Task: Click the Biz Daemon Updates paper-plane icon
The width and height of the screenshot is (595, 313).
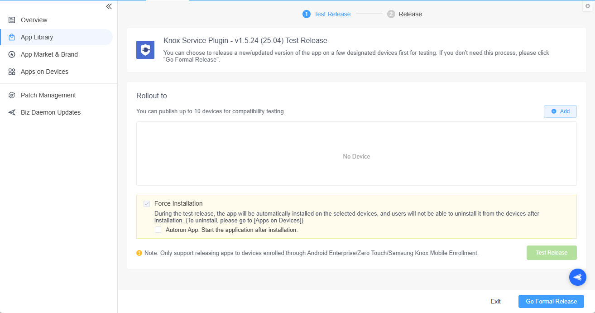Action: click(12, 112)
